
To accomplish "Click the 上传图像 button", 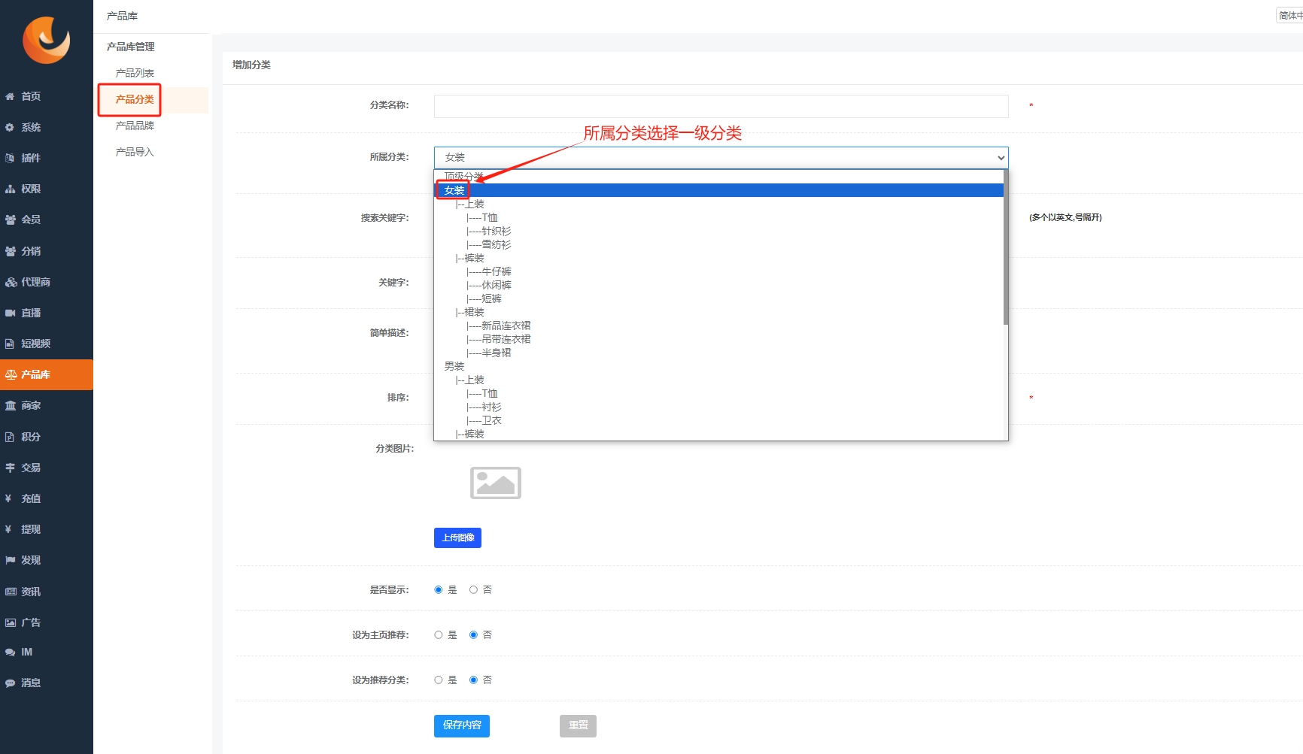I will [457, 537].
